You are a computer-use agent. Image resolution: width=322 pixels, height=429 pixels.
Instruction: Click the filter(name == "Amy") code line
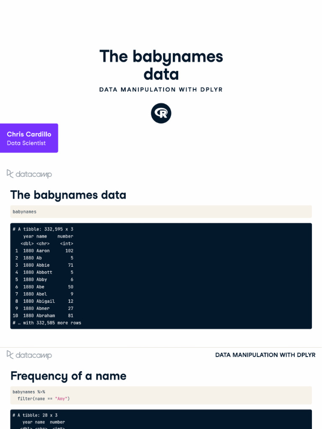click(44, 399)
